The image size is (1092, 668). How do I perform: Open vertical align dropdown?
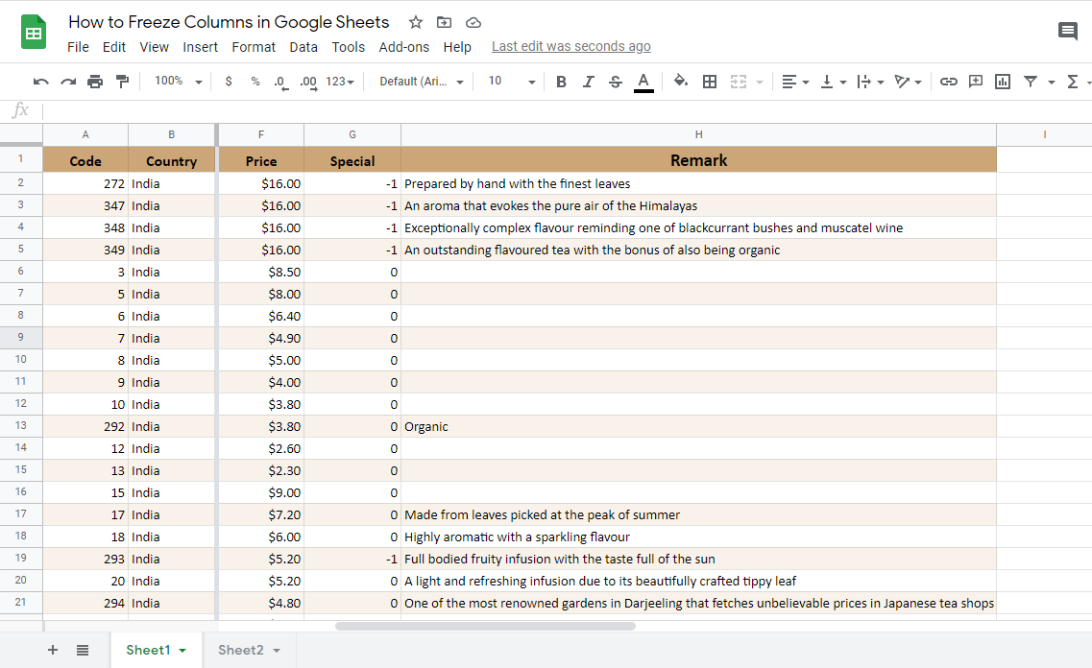coord(833,82)
